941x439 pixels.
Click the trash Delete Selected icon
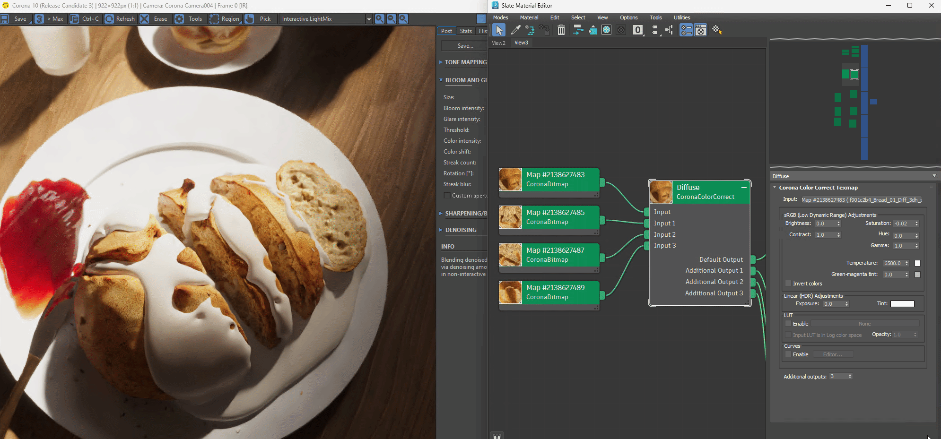(561, 30)
